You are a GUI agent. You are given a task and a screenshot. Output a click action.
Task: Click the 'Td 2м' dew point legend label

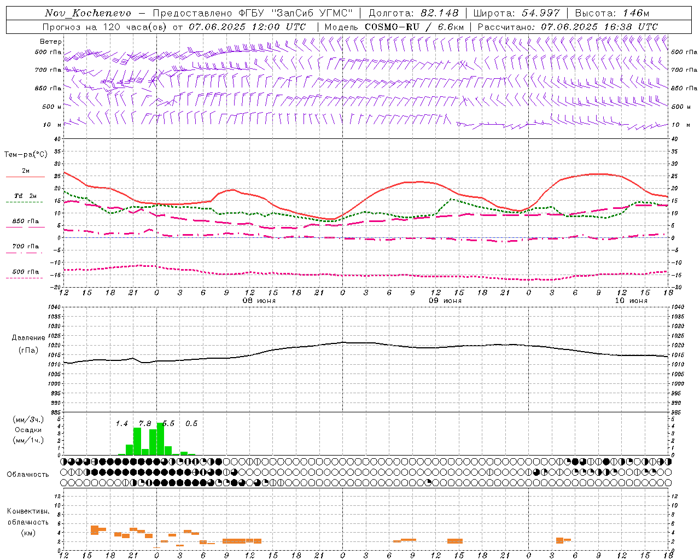(26, 196)
